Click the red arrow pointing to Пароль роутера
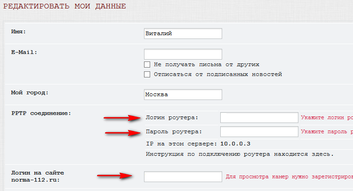 122,132
